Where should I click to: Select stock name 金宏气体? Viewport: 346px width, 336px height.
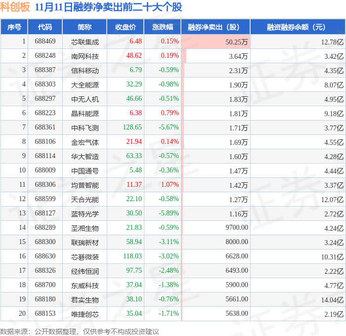(x=85, y=142)
